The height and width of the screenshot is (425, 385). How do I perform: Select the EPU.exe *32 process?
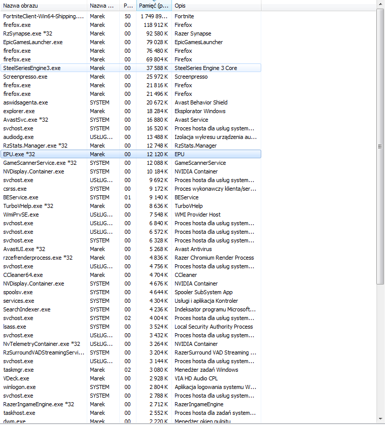[x=131, y=154]
